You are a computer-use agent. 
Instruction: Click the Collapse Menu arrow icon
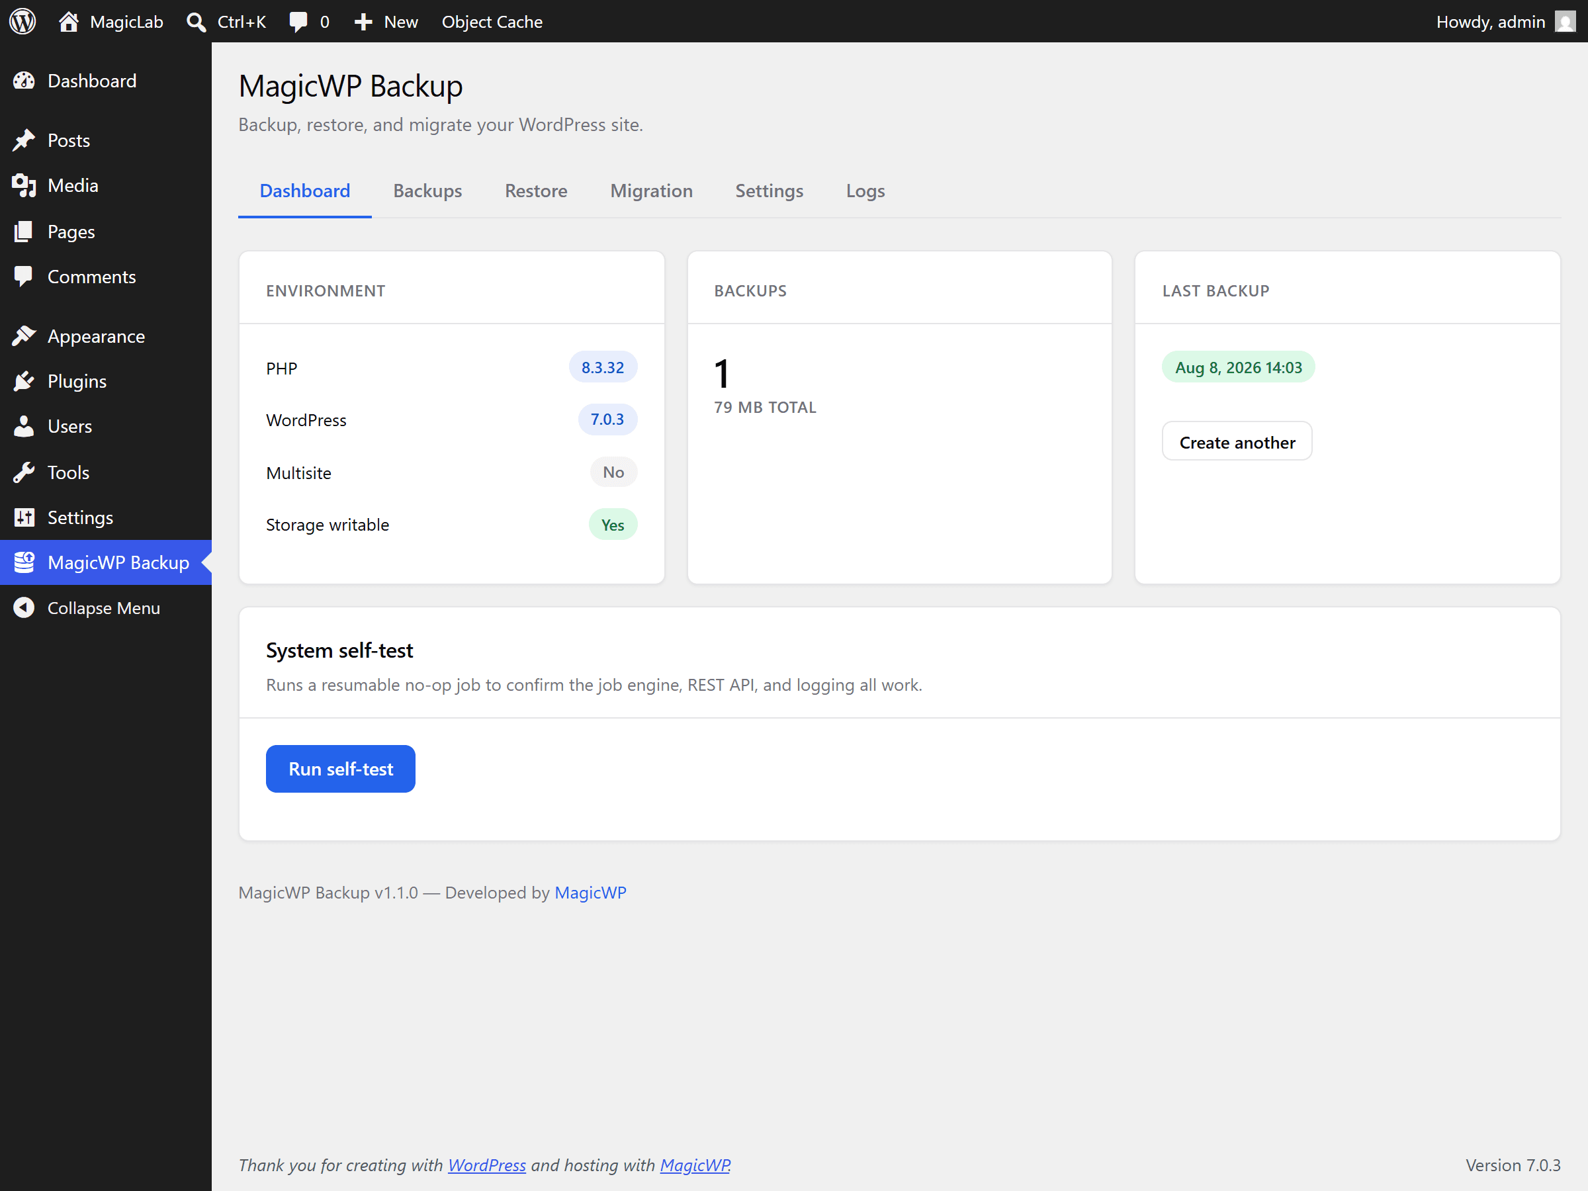(24, 608)
